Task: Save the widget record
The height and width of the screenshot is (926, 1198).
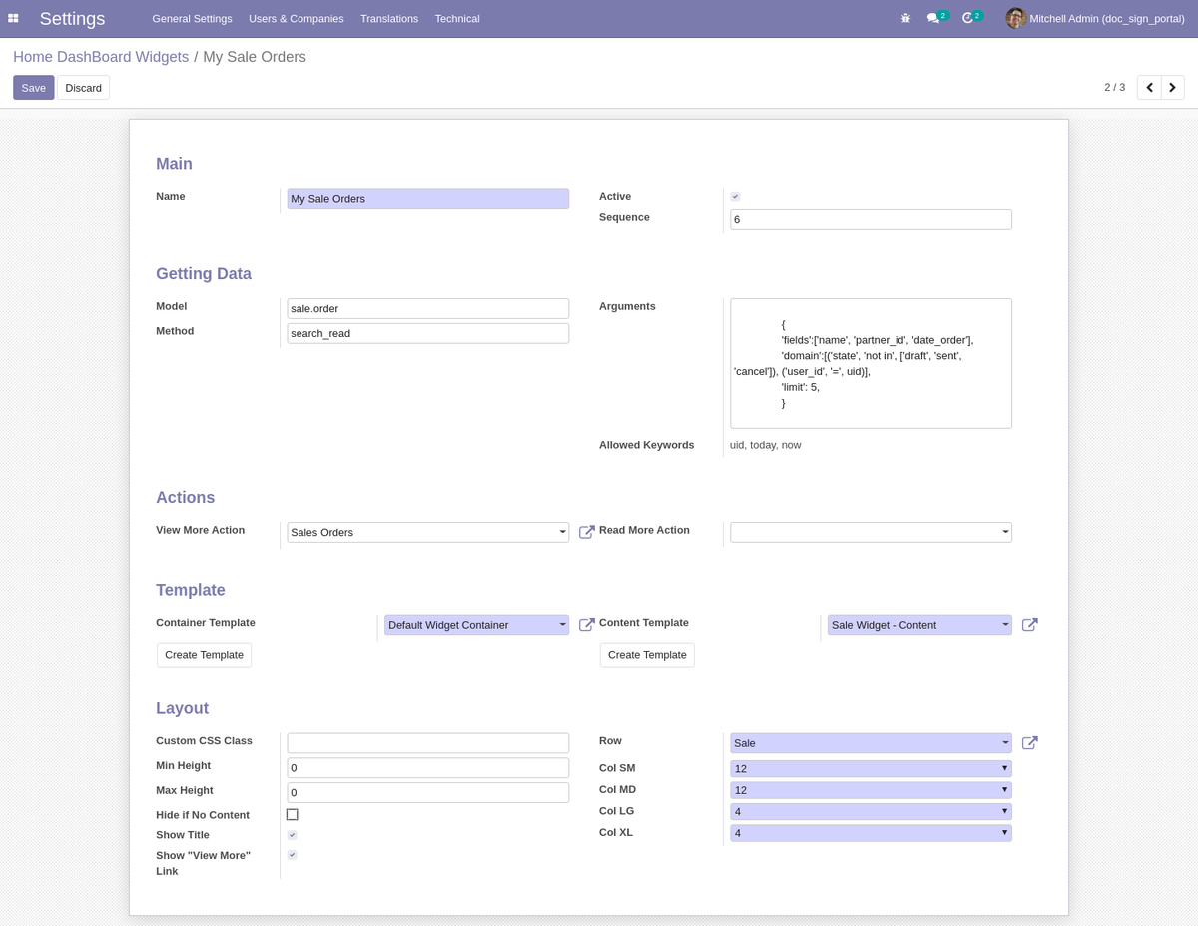Action: 33,87
